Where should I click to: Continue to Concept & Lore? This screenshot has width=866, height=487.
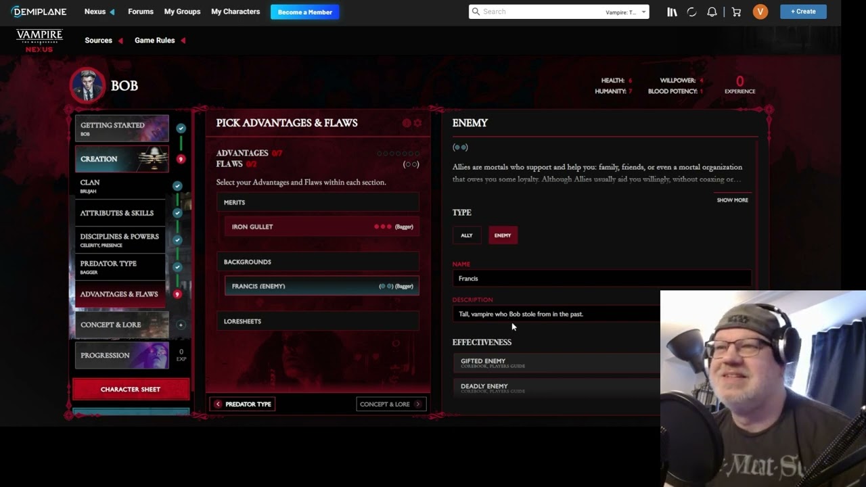(x=391, y=404)
